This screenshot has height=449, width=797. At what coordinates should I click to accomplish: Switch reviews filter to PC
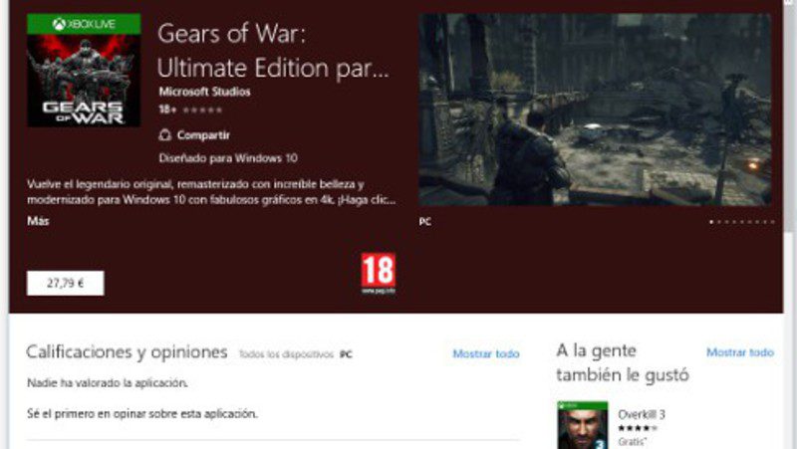346,354
